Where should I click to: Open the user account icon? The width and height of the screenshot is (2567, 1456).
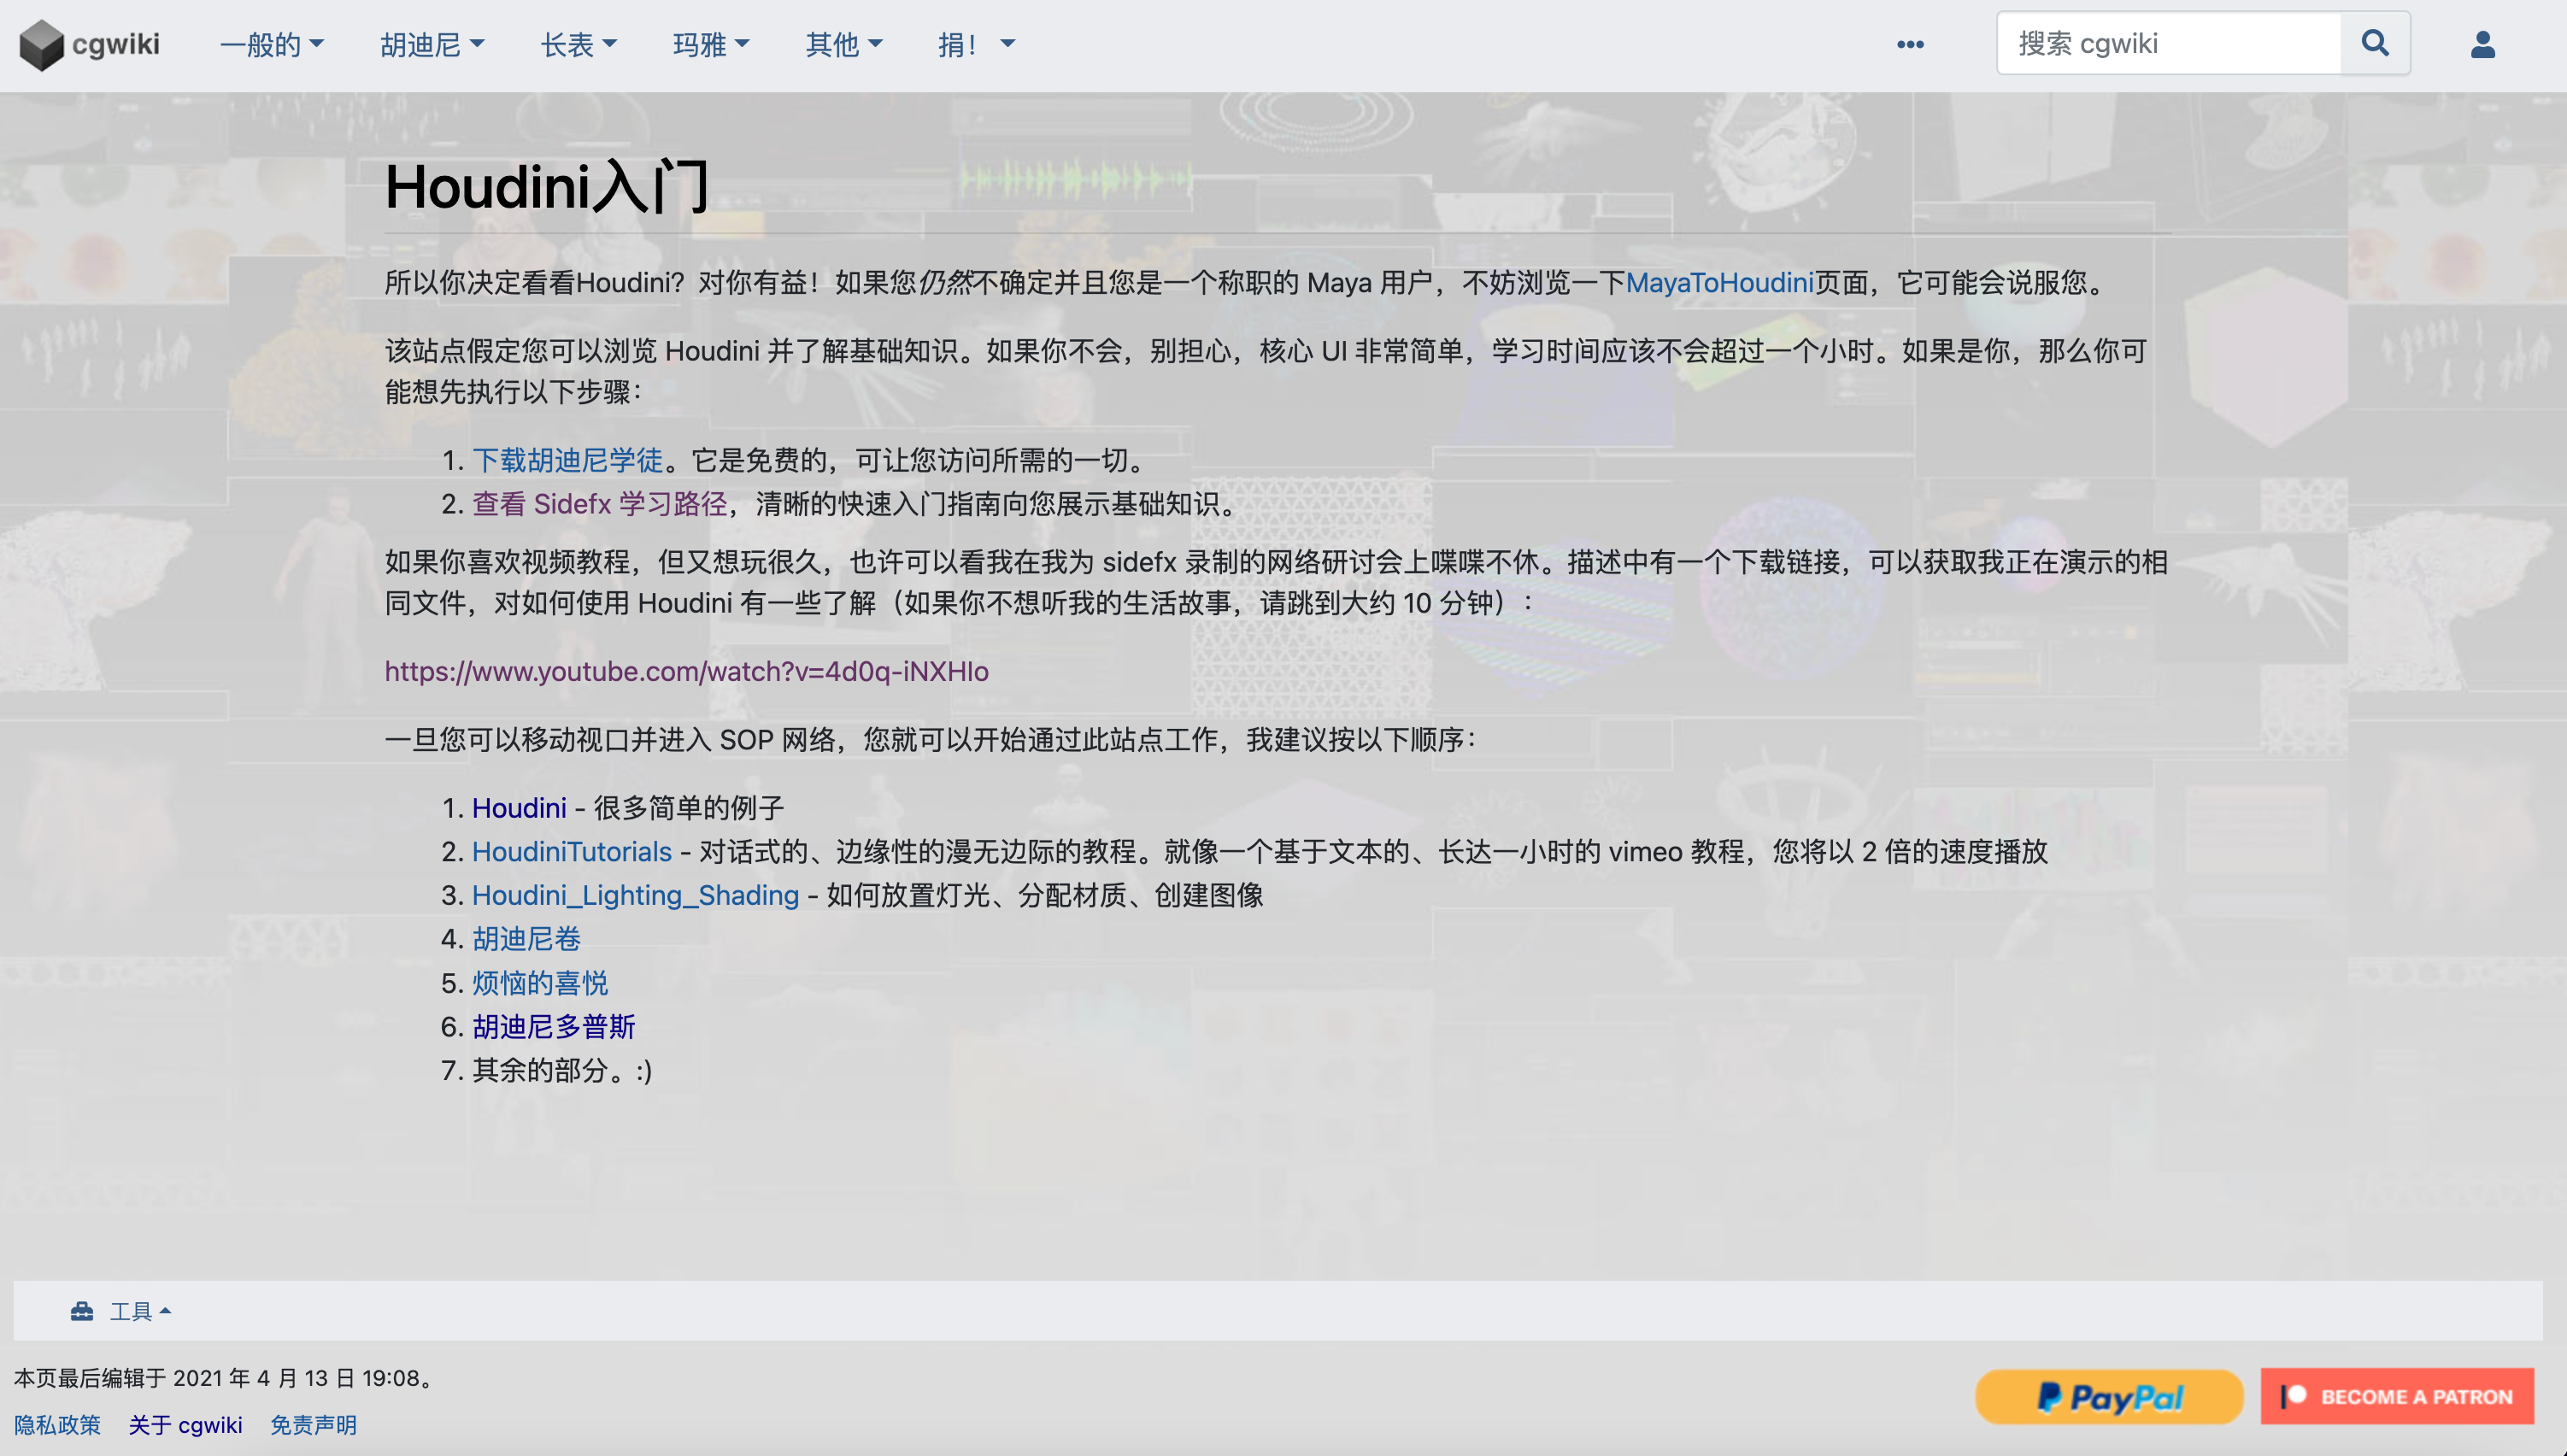pos(2483,44)
